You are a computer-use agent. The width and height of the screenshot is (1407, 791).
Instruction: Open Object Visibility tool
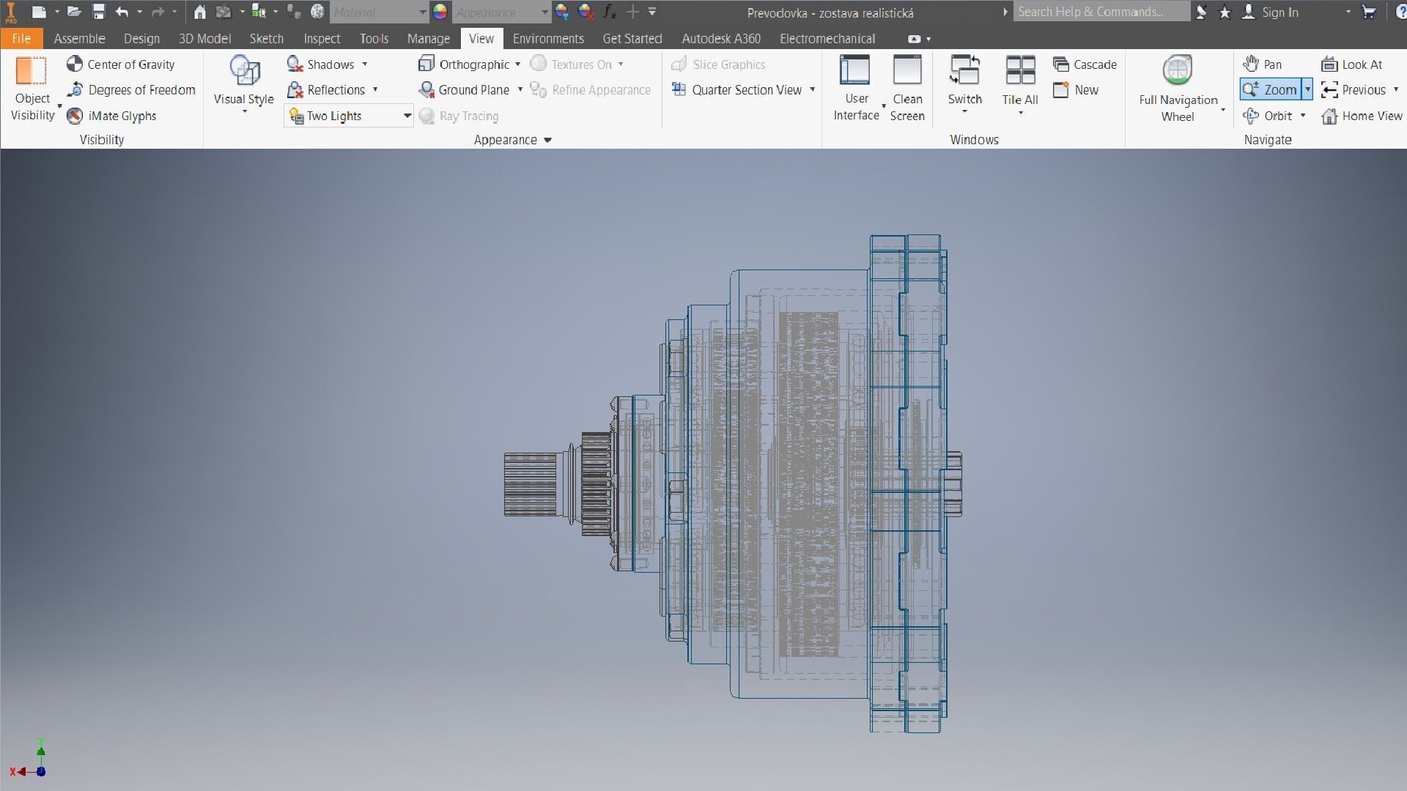coord(32,89)
